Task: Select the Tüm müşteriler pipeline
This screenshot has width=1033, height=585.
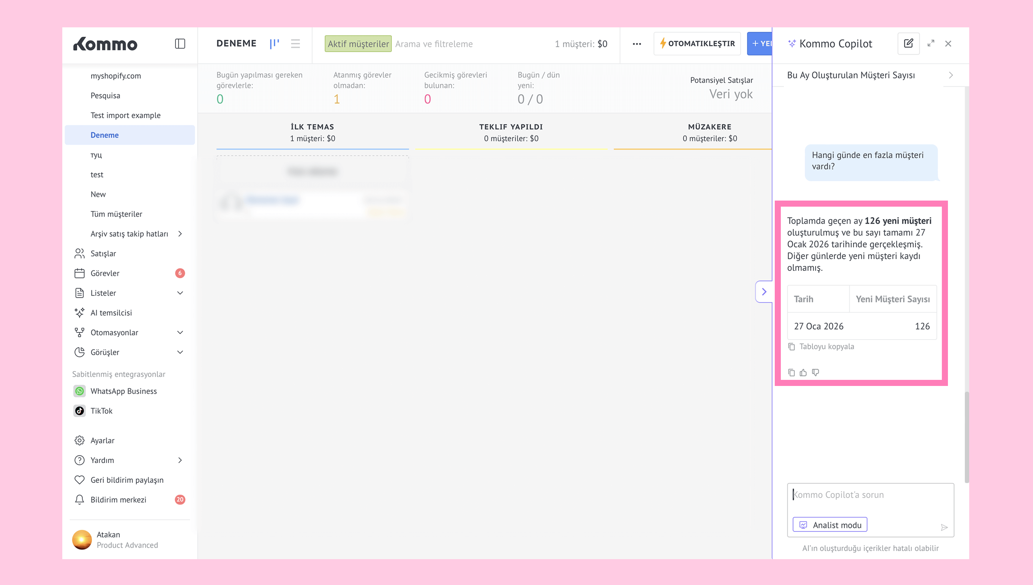Action: click(116, 214)
